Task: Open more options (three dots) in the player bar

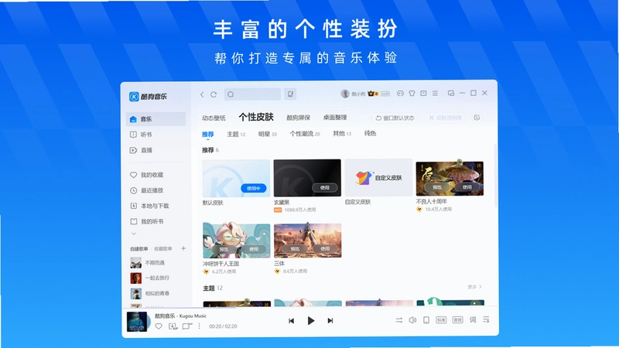Action: (200, 326)
